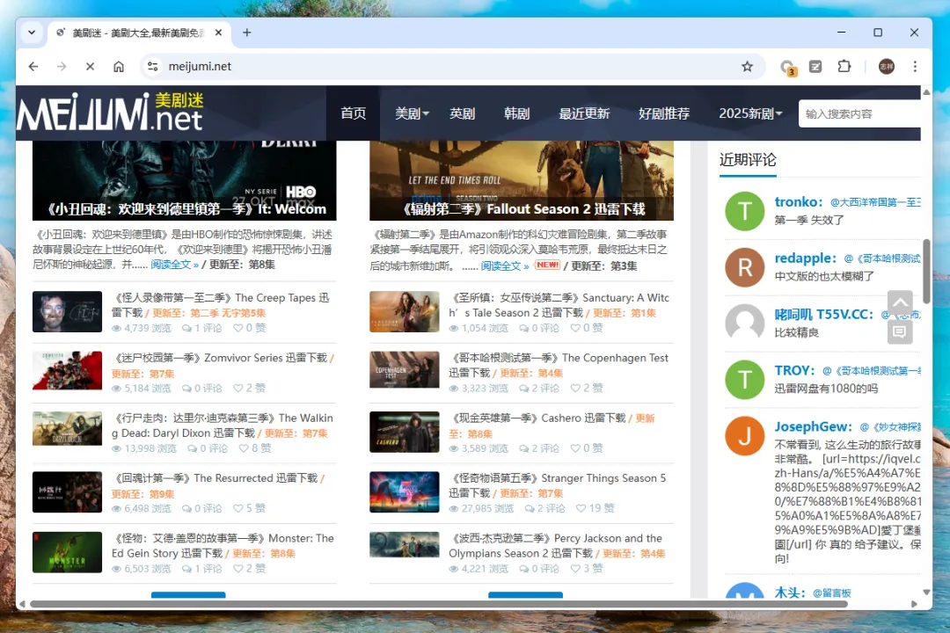950x633 pixels.
Task: Like the Stranger Things Season 5 post
Action: (595, 508)
